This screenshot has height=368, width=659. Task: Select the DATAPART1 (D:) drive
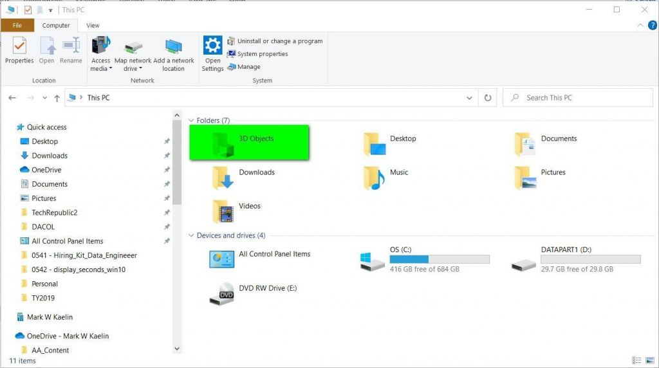pos(576,260)
